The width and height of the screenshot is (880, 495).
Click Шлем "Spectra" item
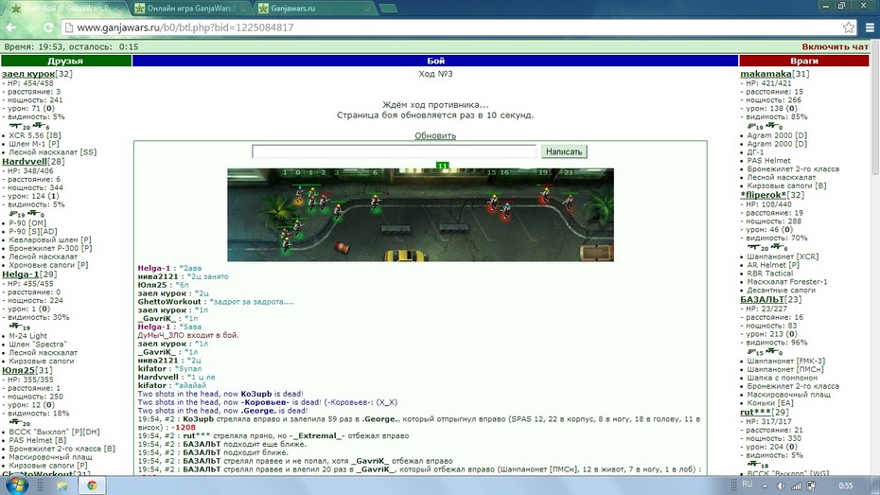[x=38, y=344]
